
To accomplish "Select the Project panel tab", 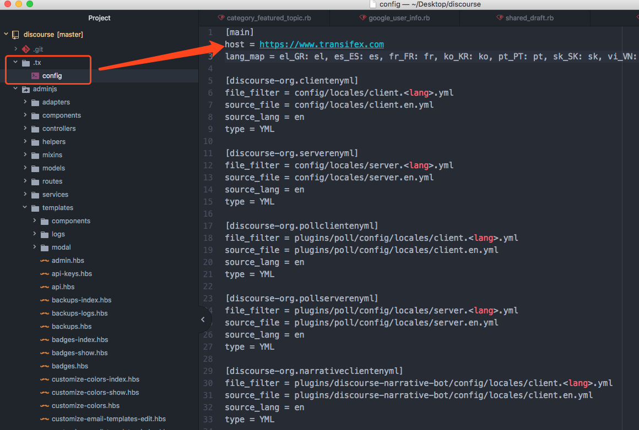I will [99, 18].
